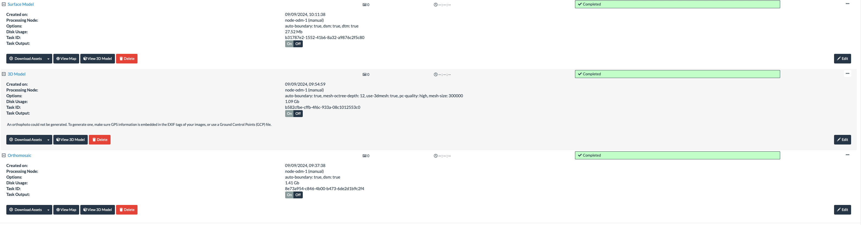
Task: Open the Orthomosaic more-options ellipsis menu
Action: click(x=847, y=155)
